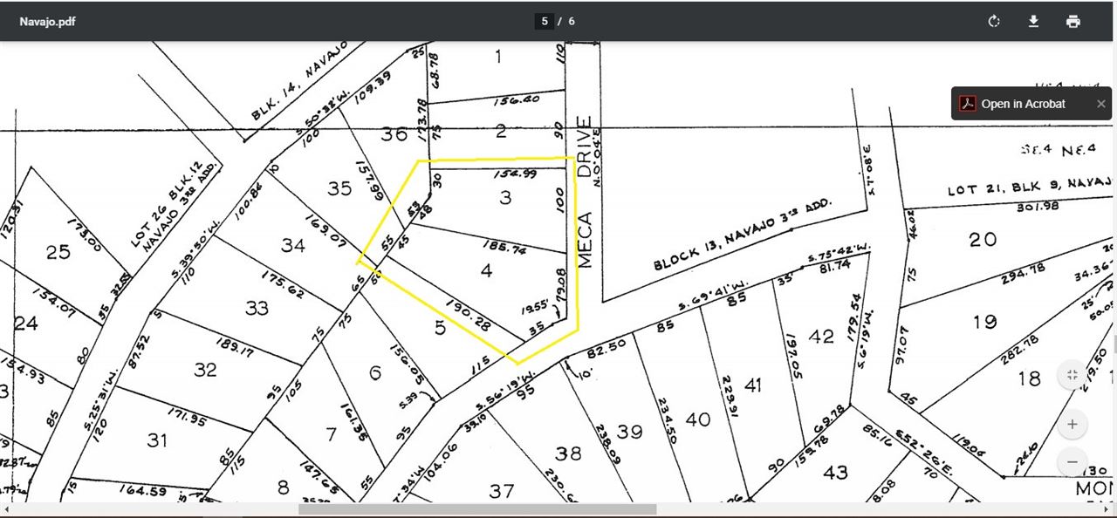Image resolution: width=1117 pixels, height=518 pixels.
Task: Click lot number 20 on the map
Action: [983, 239]
